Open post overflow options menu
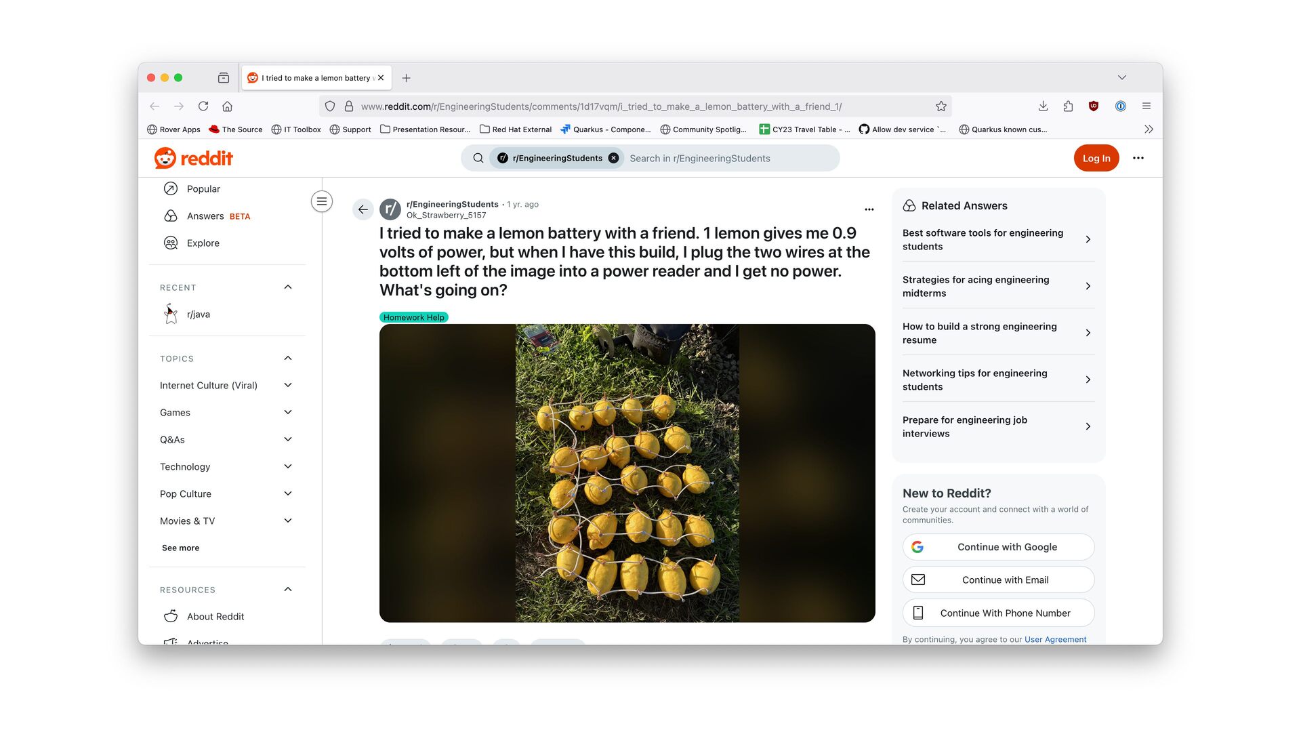Image resolution: width=1301 pixels, height=732 pixels. pos(869,209)
